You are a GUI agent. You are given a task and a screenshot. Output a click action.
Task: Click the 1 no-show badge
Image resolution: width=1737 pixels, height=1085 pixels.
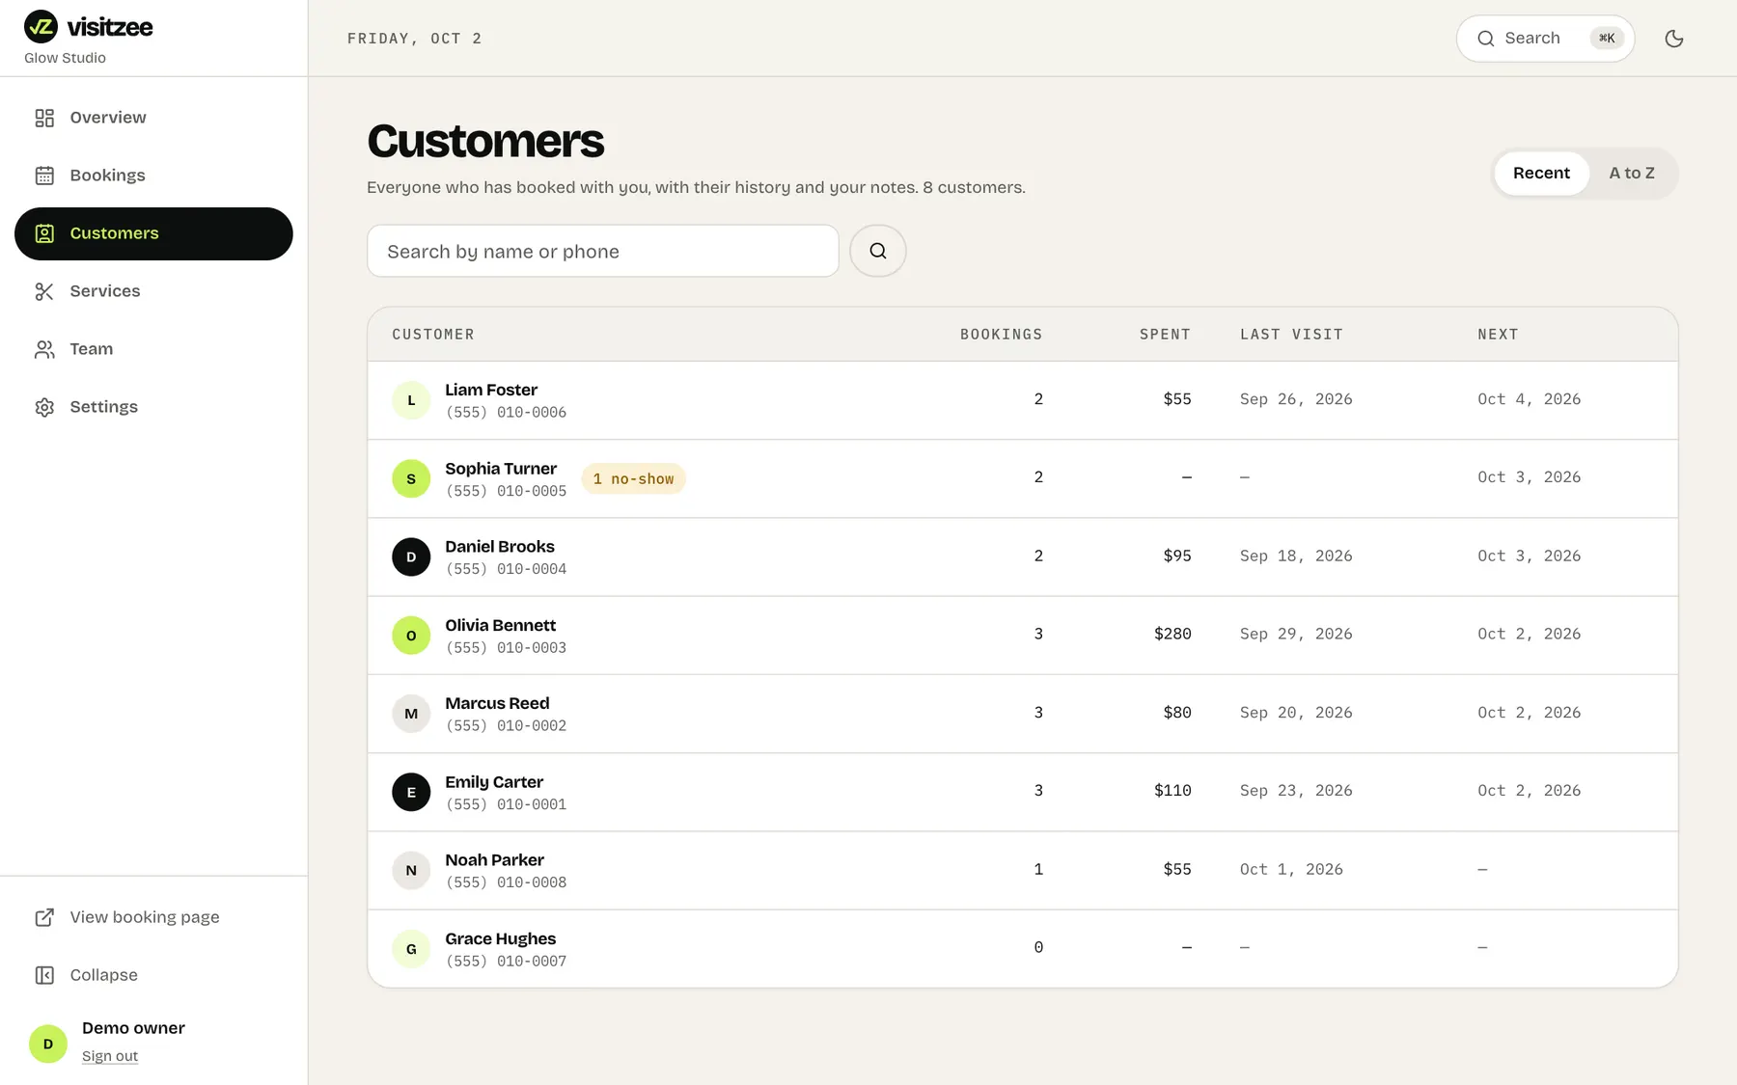pos(633,479)
